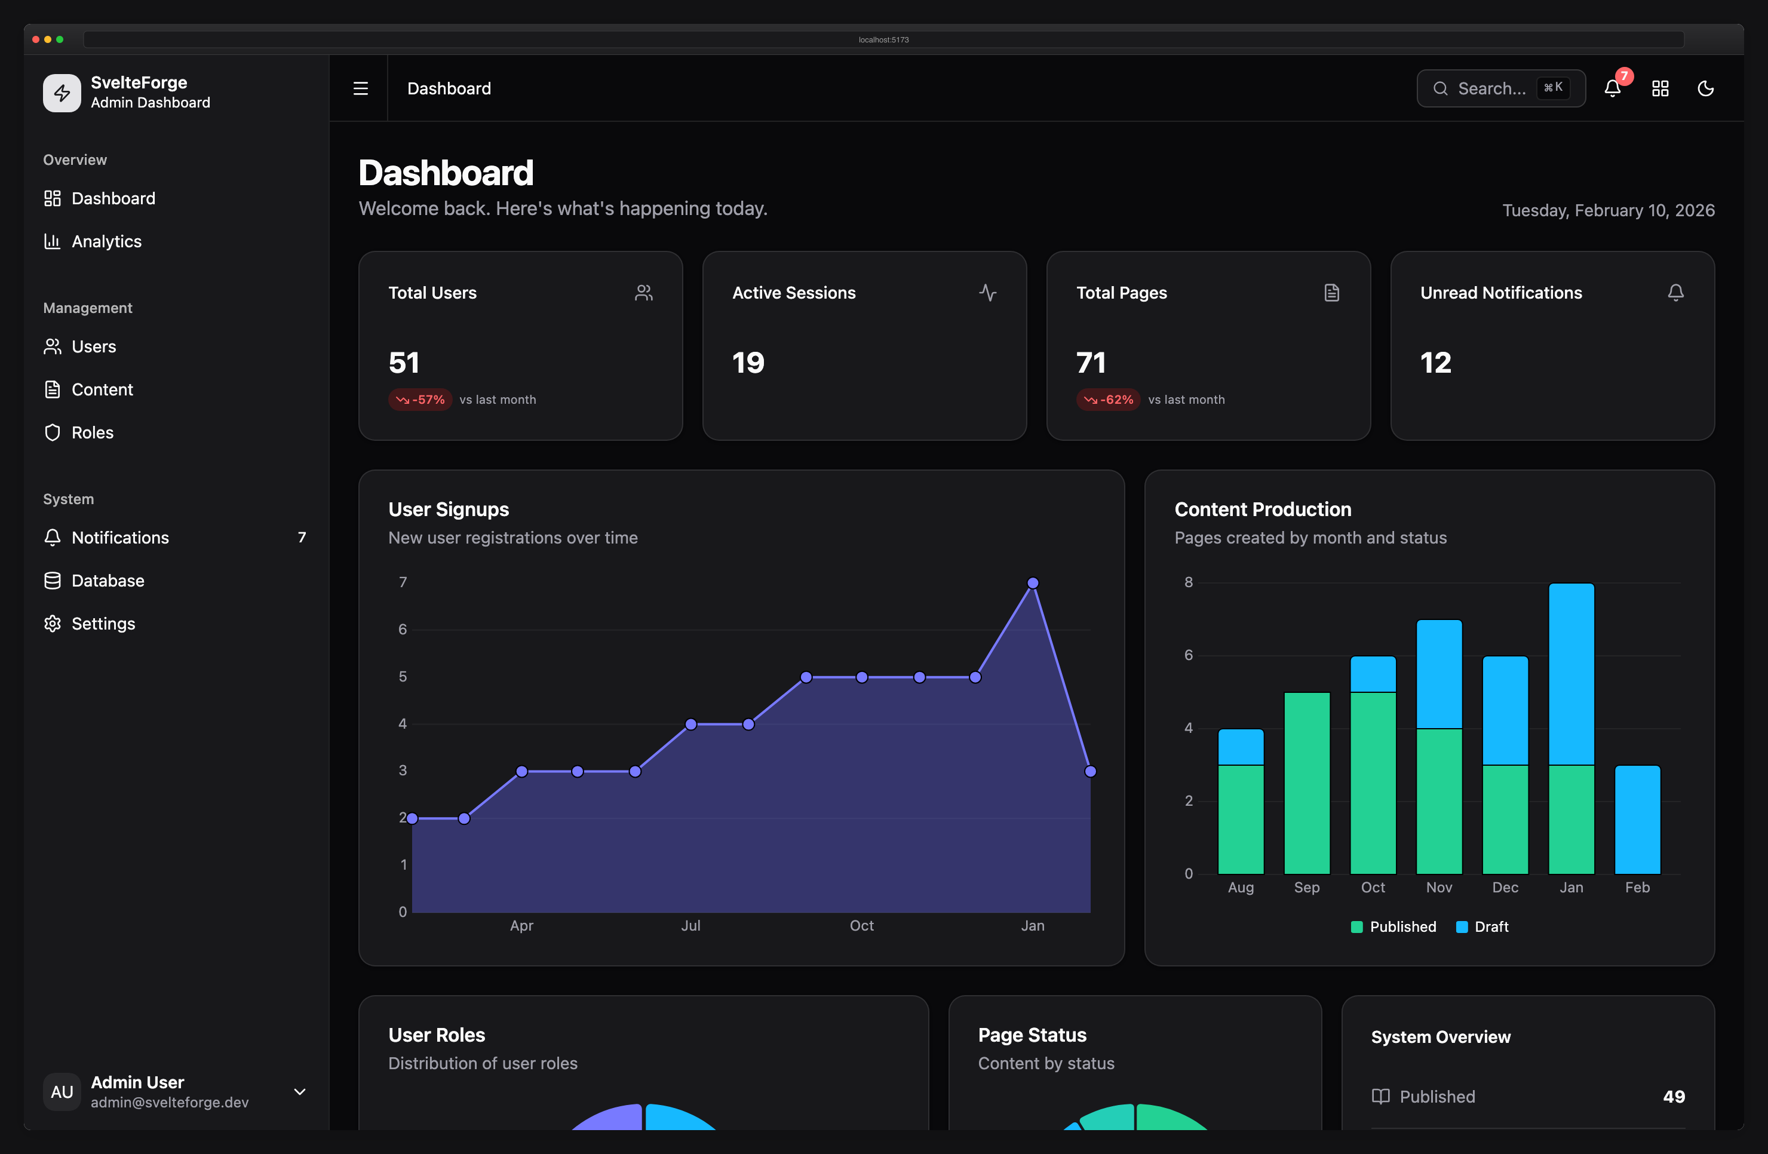
Task: Open Database in the sidebar
Action: tap(176, 581)
